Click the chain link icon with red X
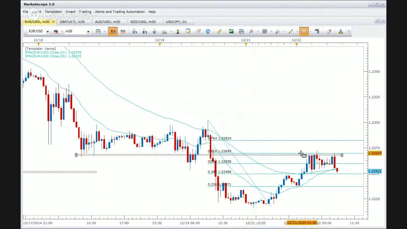 coord(56,31)
